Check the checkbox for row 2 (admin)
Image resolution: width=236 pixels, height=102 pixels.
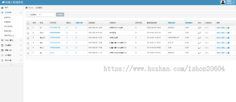pyautogui.click(x=28, y=53)
